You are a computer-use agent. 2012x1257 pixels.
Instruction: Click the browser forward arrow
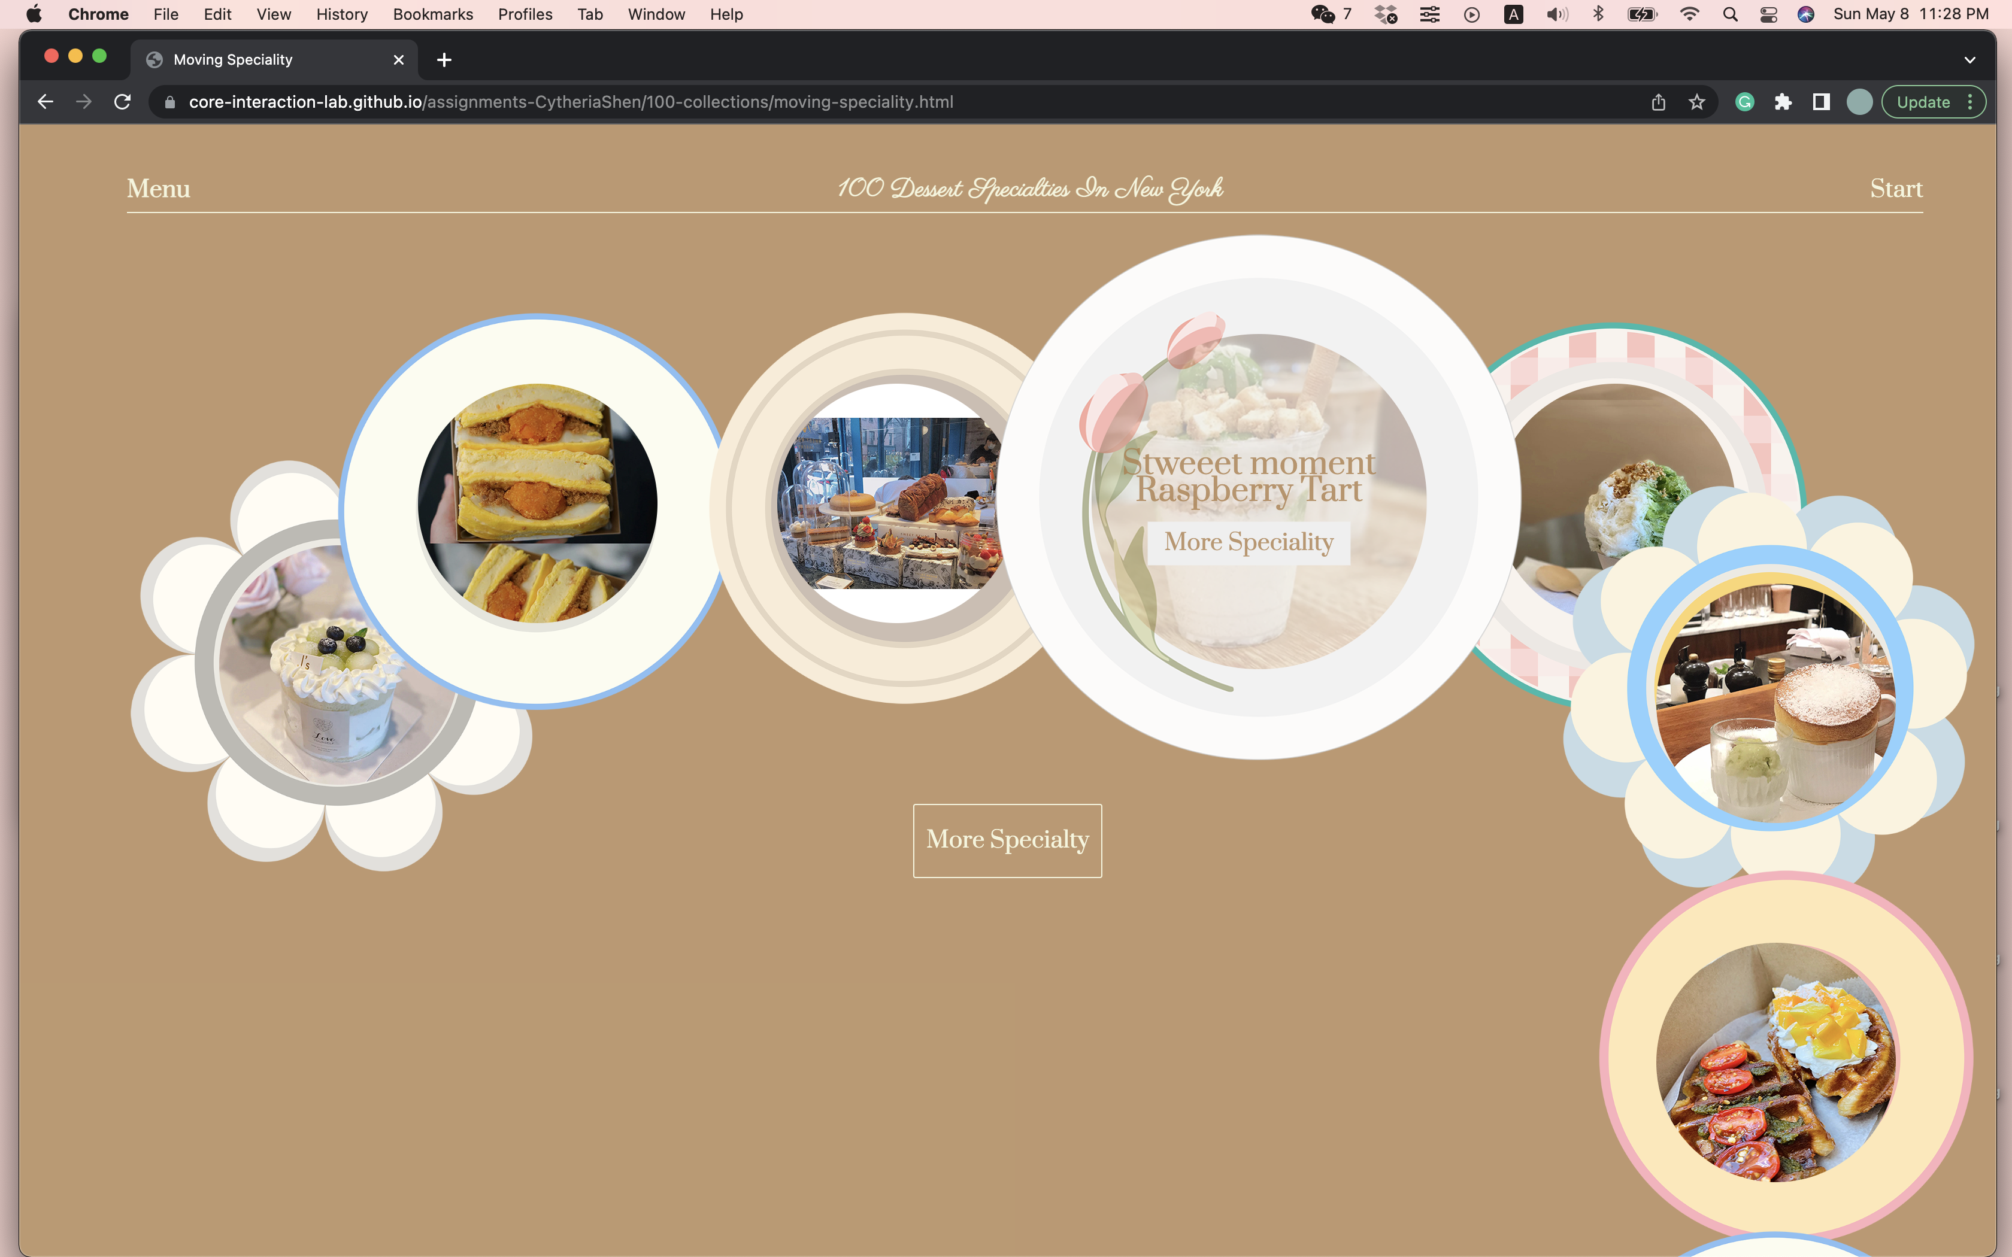tap(83, 101)
